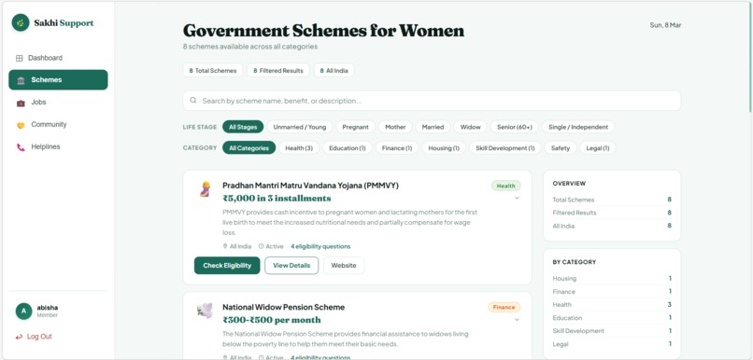Click View Details for PMMVY

pos(291,266)
